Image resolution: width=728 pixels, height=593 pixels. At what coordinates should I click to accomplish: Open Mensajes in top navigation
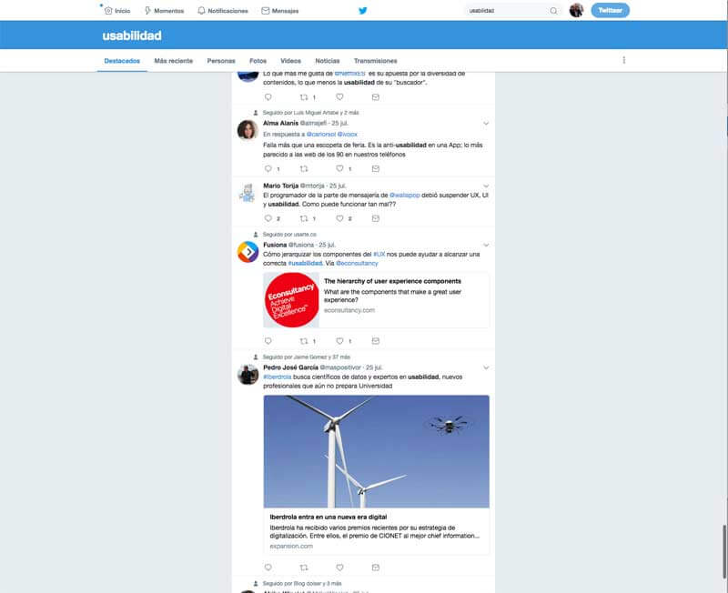[280, 11]
